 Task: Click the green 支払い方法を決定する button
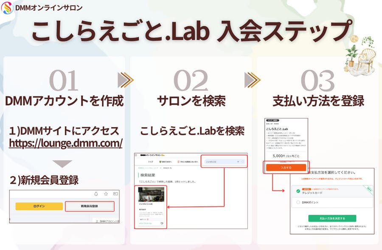pos(332,218)
